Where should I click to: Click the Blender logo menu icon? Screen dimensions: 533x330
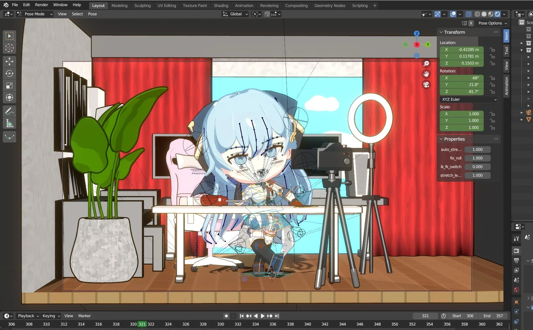(6, 5)
